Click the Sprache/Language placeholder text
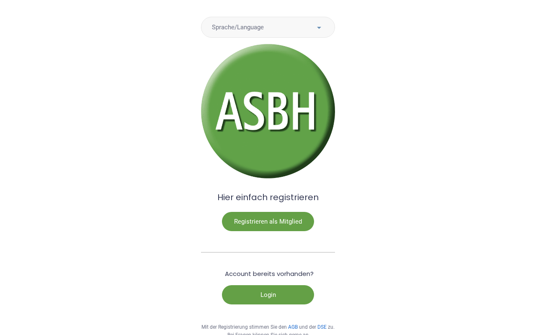Screen dimensions: 536x335 pyautogui.click(x=238, y=27)
